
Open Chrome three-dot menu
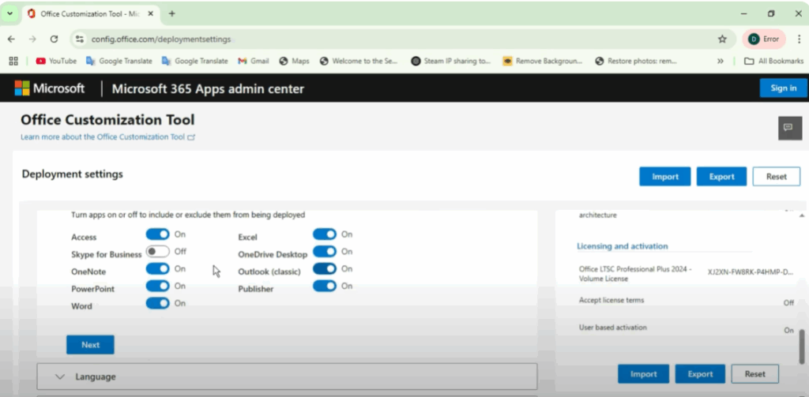[x=799, y=39]
